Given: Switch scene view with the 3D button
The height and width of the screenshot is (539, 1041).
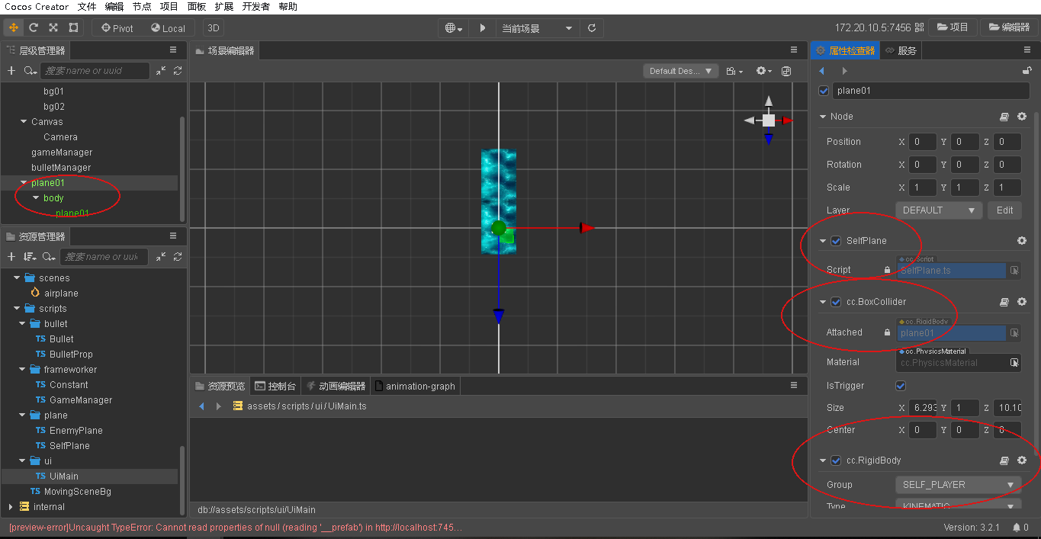Looking at the screenshot, I should coord(214,28).
